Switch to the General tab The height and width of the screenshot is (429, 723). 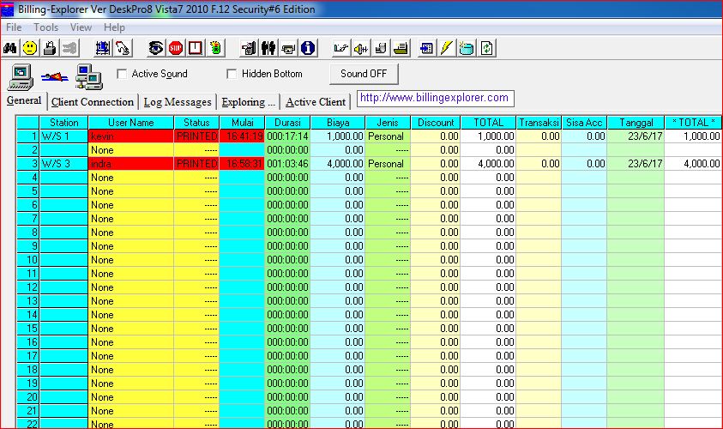pyautogui.click(x=24, y=100)
